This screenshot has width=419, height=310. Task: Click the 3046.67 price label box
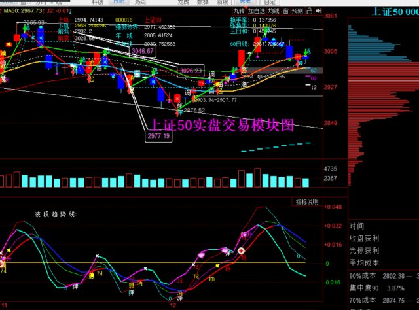click(x=142, y=51)
